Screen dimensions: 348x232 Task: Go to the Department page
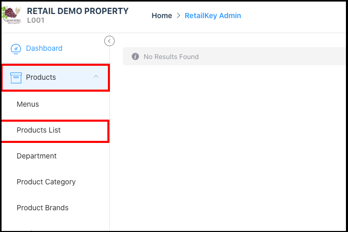coord(37,156)
